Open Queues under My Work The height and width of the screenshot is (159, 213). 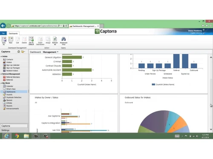(9, 100)
